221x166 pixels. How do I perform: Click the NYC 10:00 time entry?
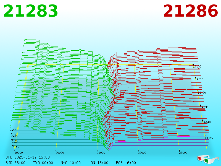71,163
